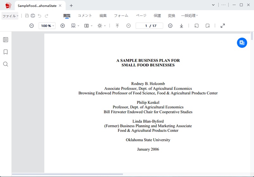Click the save icon in toolbar
254x177 pixels.
click(27, 16)
